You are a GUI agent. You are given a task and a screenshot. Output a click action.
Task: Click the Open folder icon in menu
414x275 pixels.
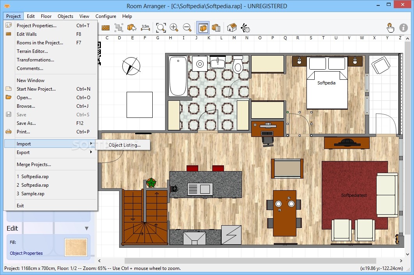click(x=9, y=97)
